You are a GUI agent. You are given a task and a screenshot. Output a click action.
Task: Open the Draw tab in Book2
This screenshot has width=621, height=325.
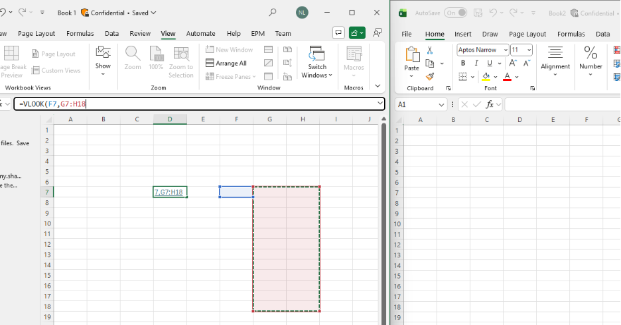click(x=490, y=34)
